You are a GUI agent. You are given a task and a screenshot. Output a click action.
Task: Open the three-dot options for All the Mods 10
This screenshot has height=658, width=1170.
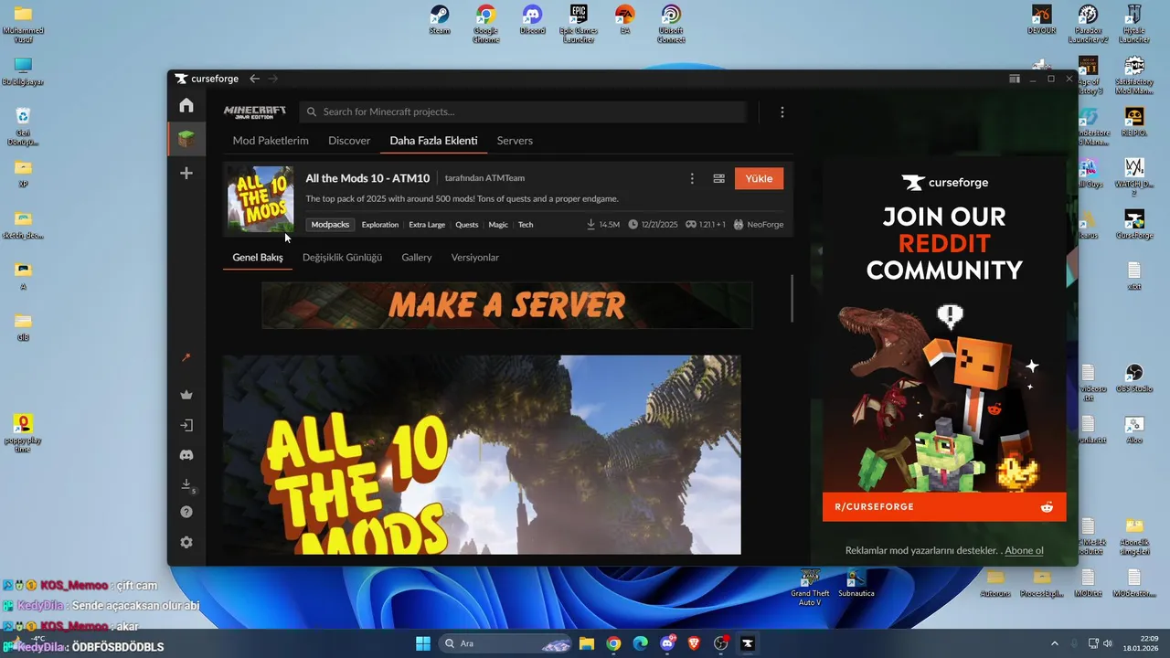point(692,178)
